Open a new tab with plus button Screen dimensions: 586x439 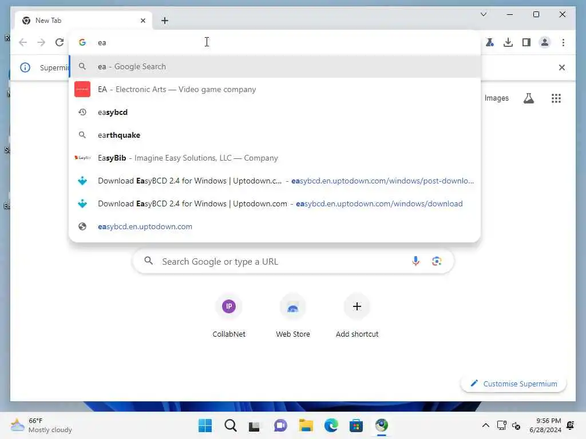(165, 21)
